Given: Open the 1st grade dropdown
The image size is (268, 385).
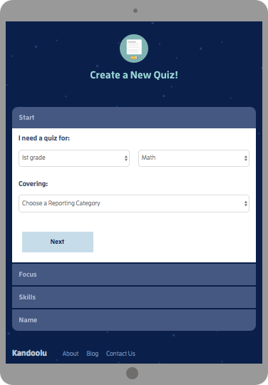Looking at the screenshot, I should [x=74, y=158].
